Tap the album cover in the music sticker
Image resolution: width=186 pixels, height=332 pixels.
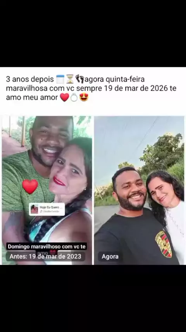click(x=34, y=209)
